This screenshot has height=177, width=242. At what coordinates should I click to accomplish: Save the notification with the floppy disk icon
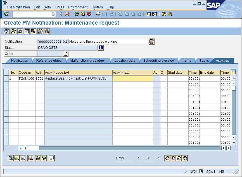[x=67, y=14]
